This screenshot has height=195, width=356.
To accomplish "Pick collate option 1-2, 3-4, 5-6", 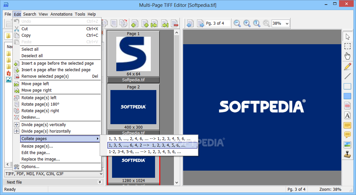I will [152, 152].
